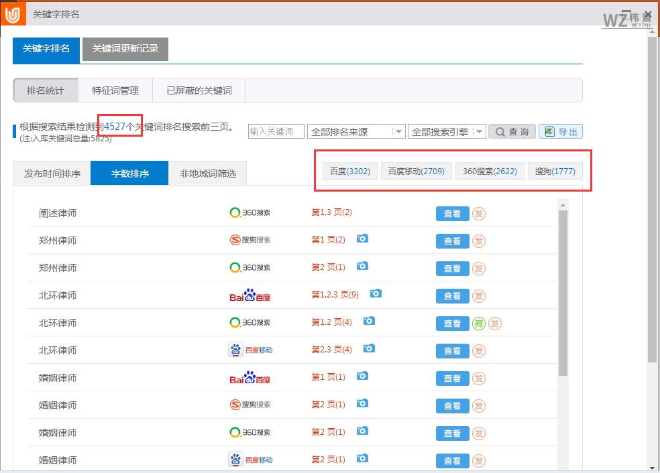
Task: Open the 特征词管理 tab
Action: (x=115, y=90)
